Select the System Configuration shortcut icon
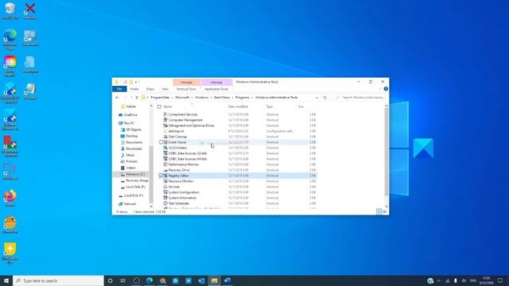 (x=165, y=192)
